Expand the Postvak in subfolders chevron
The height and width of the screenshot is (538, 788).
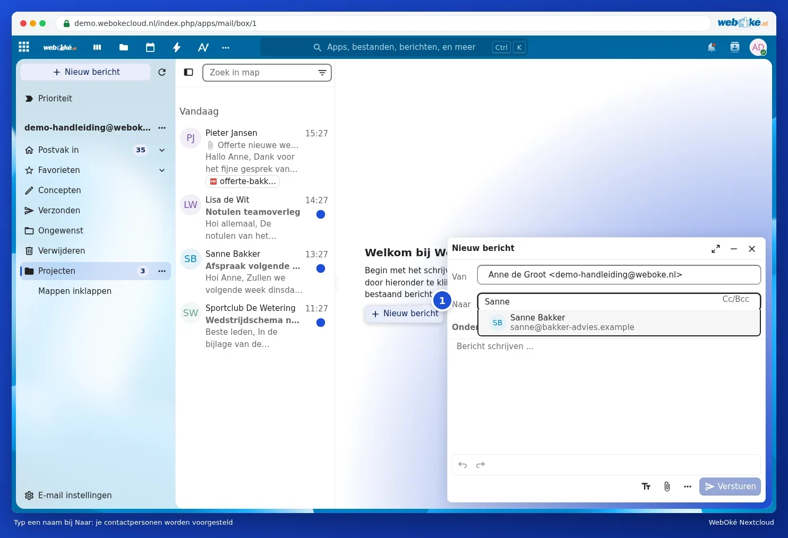[162, 150]
